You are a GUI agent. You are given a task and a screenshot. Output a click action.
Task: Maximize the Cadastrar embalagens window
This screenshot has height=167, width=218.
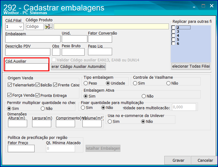click(x=203, y=6)
